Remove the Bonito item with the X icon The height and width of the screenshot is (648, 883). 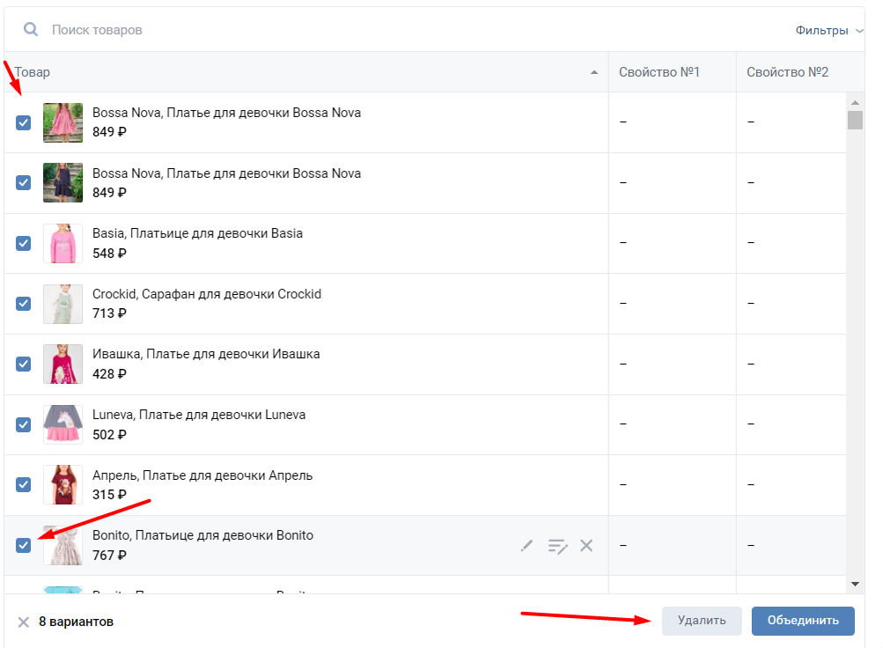586,546
